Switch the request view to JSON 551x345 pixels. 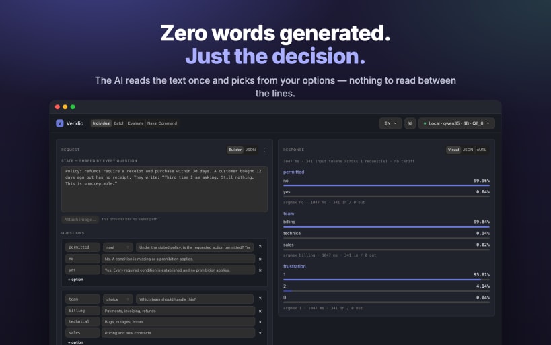tap(250, 150)
